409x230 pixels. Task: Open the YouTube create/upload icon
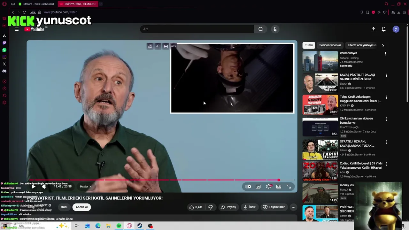coord(373,29)
